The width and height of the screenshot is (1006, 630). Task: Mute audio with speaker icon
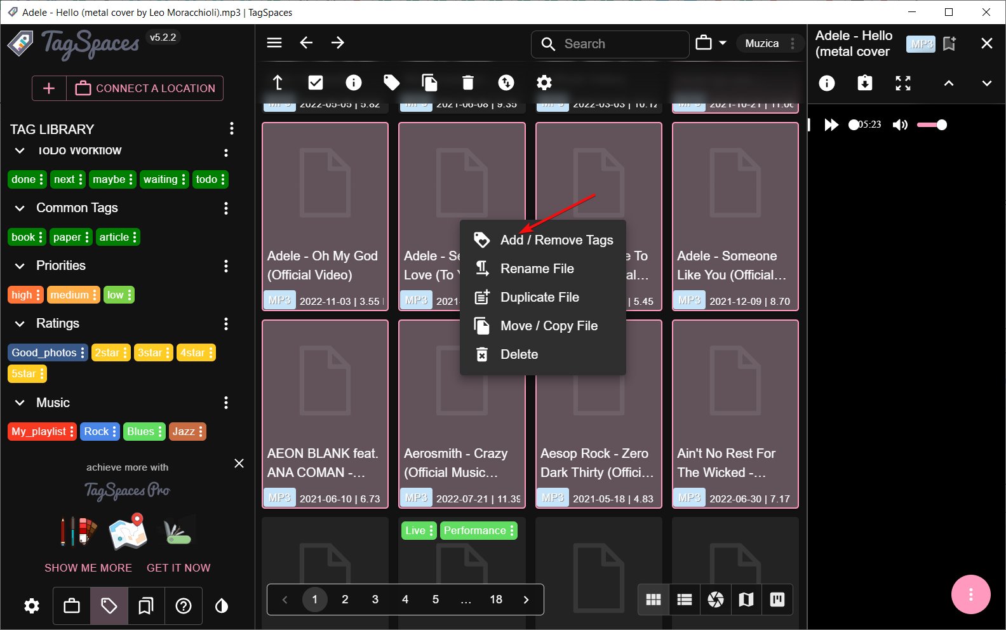[x=900, y=124]
